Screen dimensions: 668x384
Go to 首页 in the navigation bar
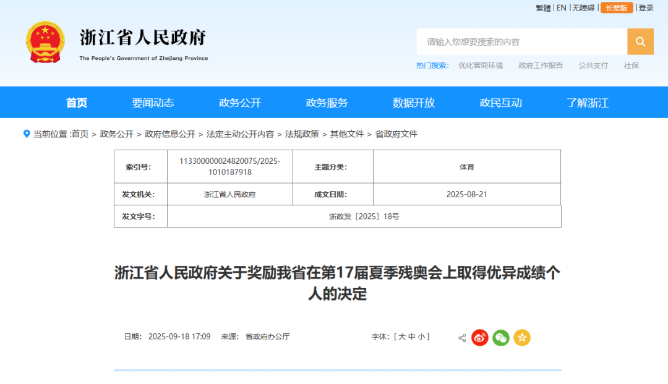(x=77, y=103)
